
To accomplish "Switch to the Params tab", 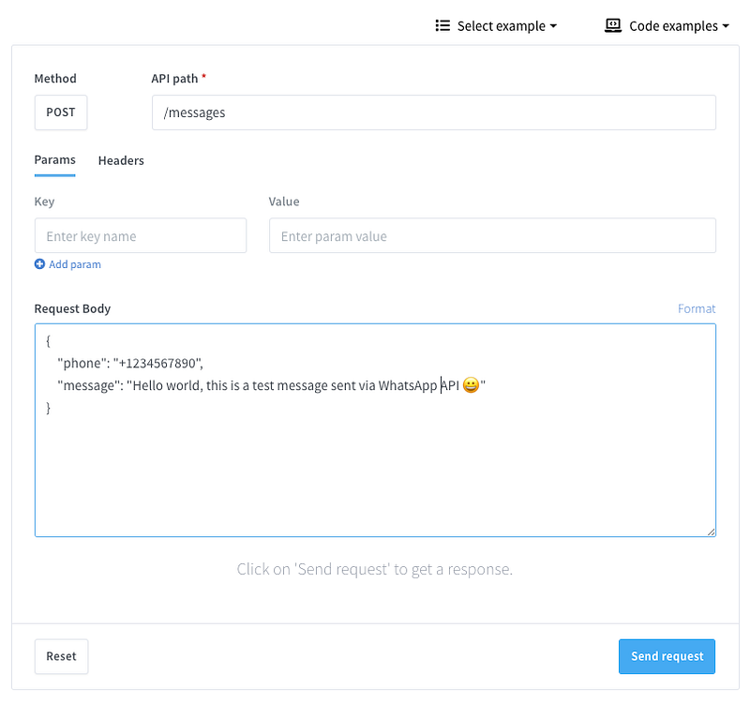I will [x=54, y=160].
